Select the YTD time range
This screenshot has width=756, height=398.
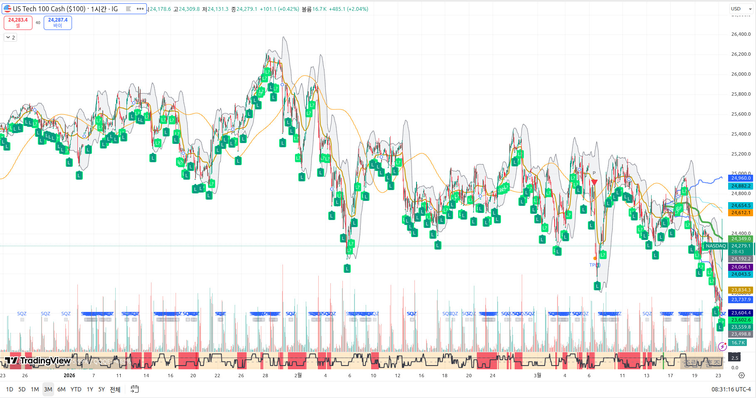coord(76,389)
